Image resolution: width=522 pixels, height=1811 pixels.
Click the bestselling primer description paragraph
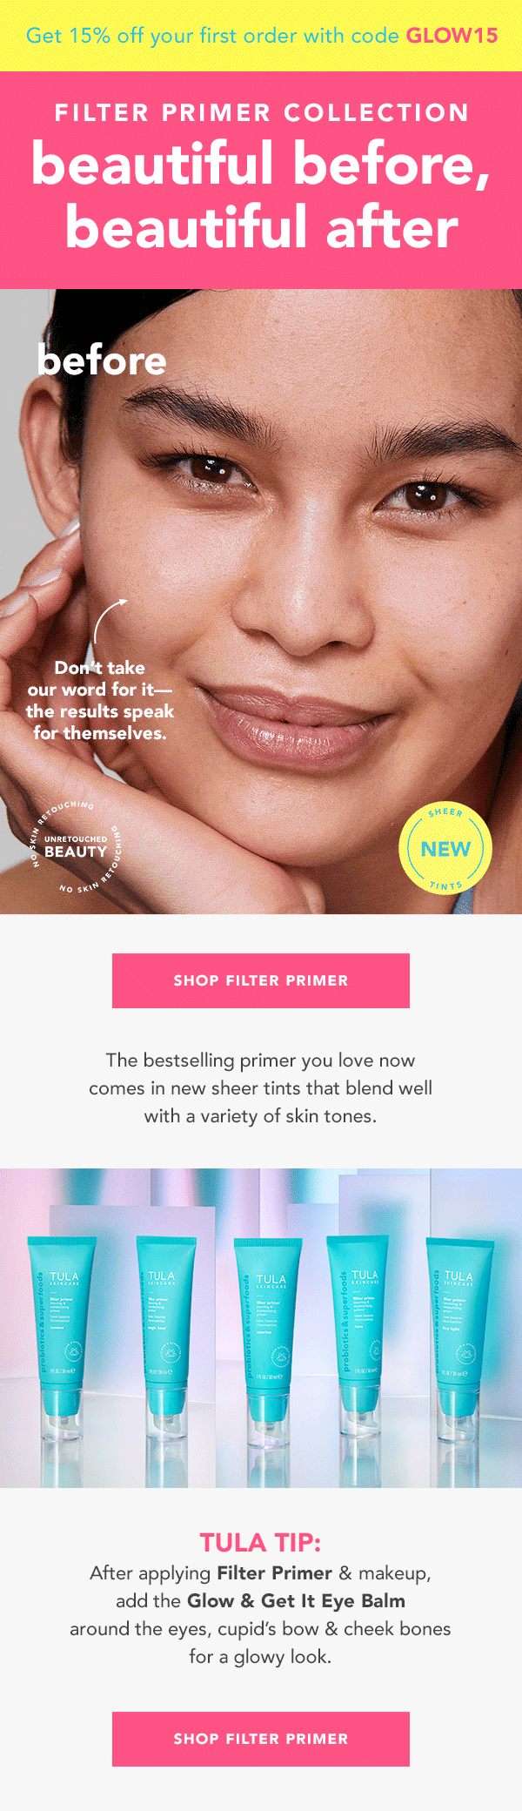pos(261,1087)
